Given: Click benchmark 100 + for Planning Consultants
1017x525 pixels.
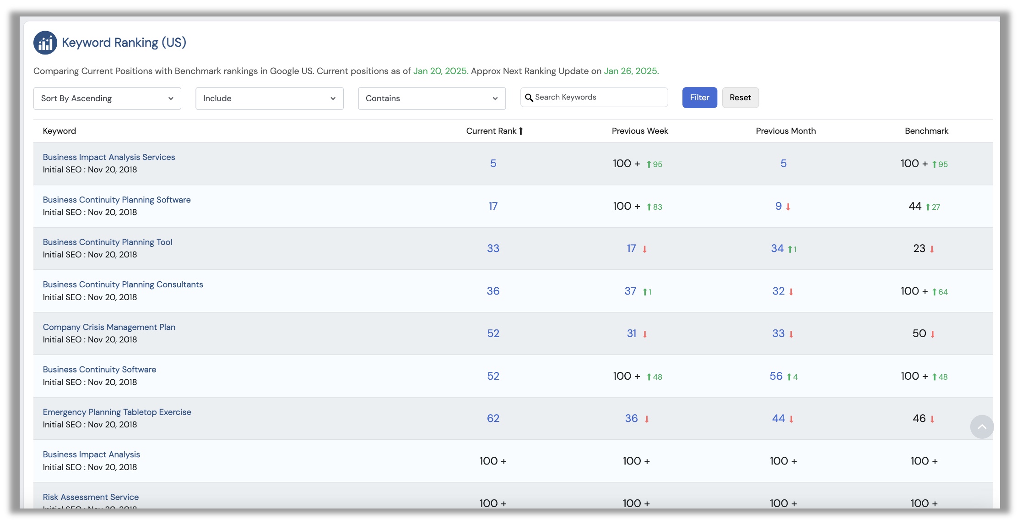Looking at the screenshot, I should 914,291.
